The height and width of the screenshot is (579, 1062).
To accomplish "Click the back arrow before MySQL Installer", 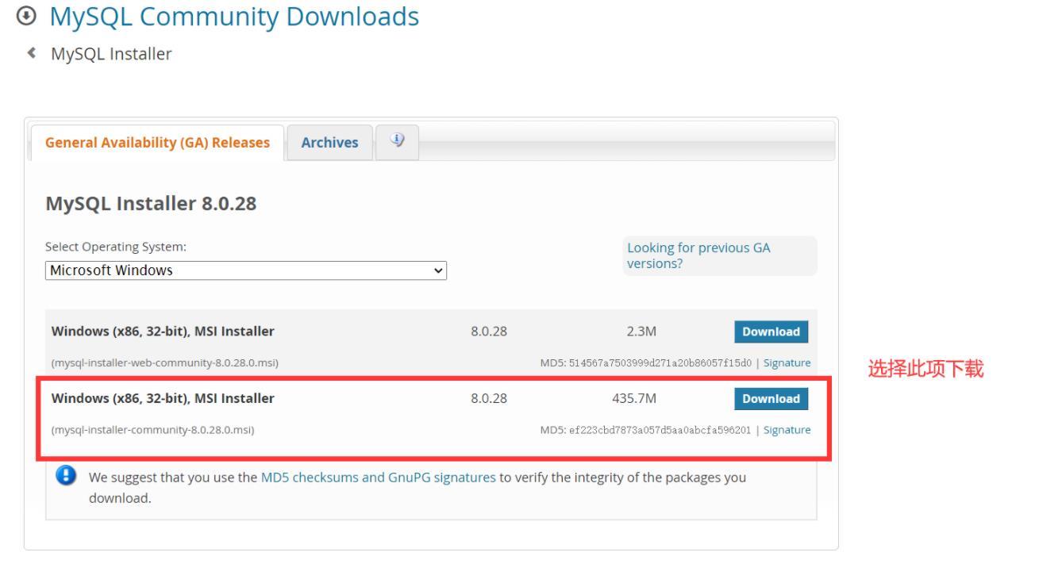I will click(x=32, y=54).
